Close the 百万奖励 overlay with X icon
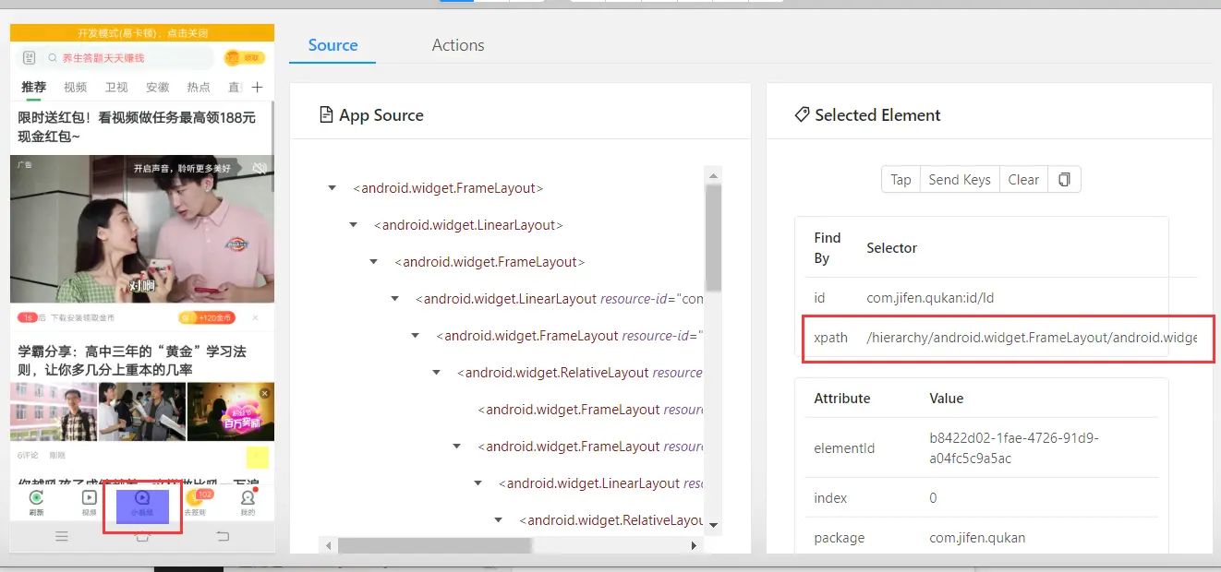The width and height of the screenshot is (1221, 572). (265, 393)
